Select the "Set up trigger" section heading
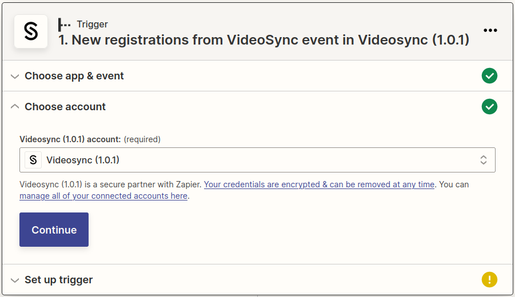Screen dimensions: 515x297 coord(58,280)
